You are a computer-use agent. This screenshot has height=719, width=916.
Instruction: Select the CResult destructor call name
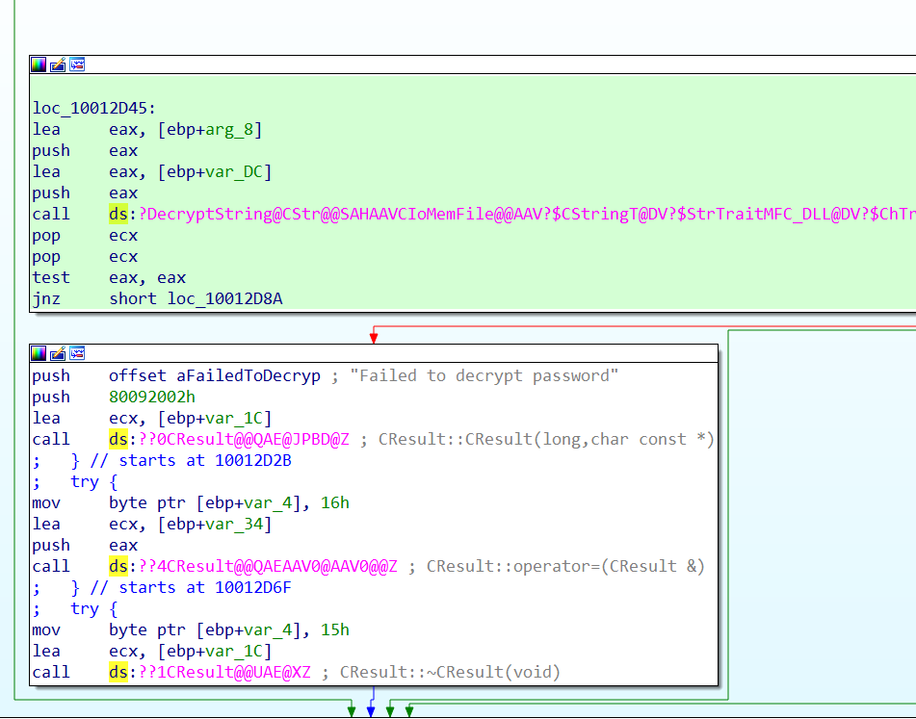coord(229,672)
